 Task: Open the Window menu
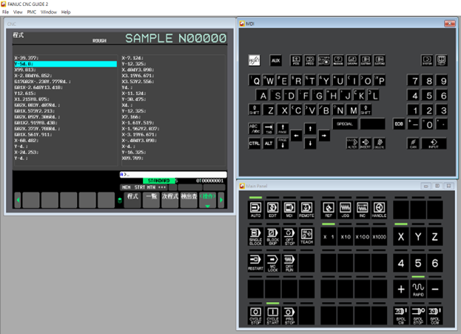coord(49,12)
